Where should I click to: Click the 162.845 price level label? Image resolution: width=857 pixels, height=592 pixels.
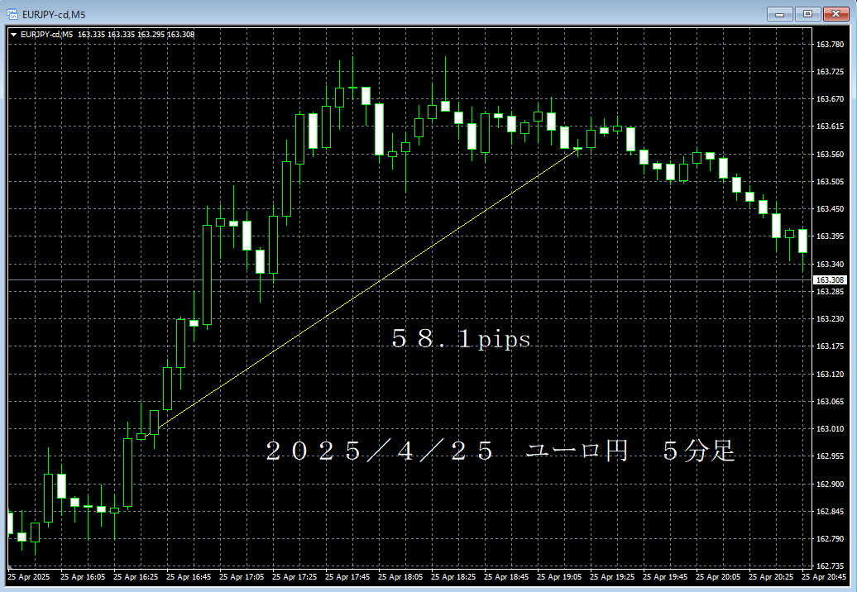pos(830,511)
